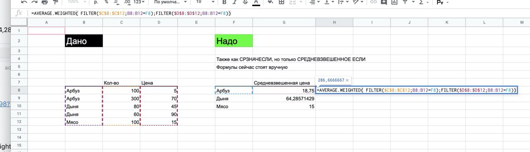
Task: Format selection as percent
Action: coord(106,2)
